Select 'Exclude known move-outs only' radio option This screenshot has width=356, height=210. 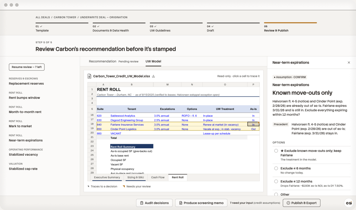pos(276,151)
